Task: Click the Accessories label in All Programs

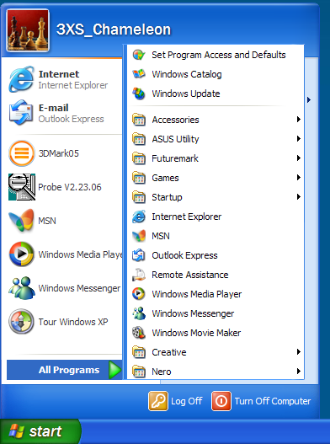Action: coord(175,120)
